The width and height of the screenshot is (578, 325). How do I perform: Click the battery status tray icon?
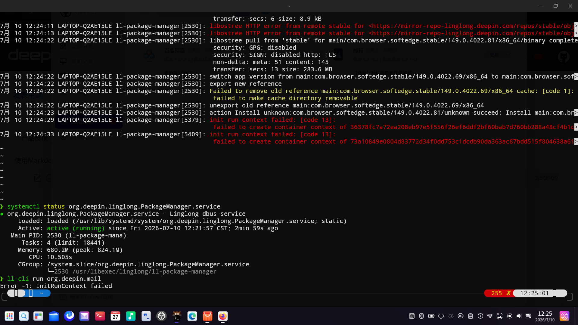pos(431,316)
